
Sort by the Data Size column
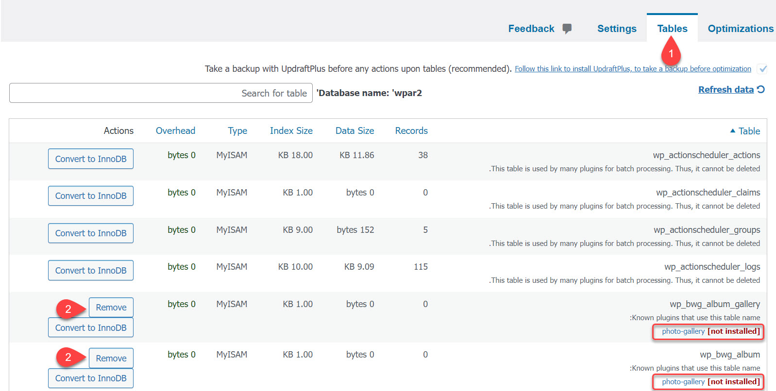coord(354,130)
